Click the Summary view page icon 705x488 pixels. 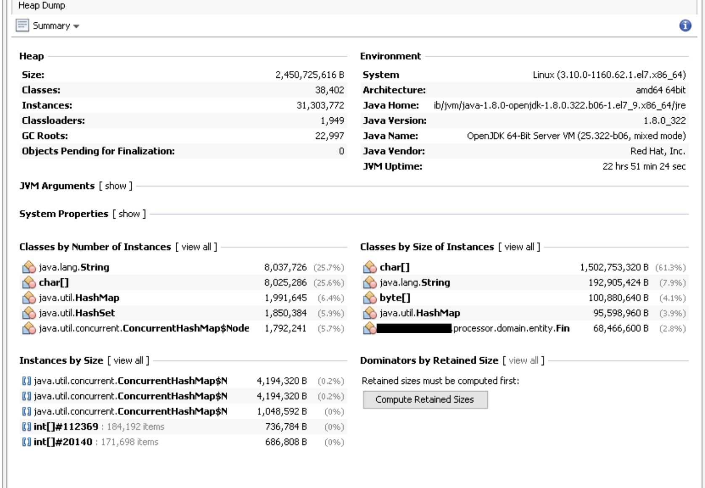tap(22, 26)
